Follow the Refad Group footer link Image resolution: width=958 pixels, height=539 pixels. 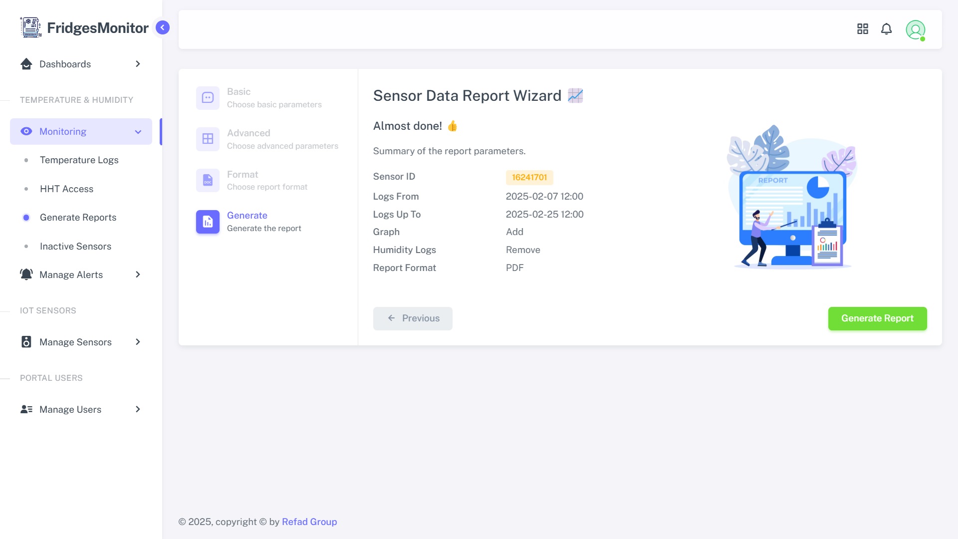pyautogui.click(x=309, y=522)
